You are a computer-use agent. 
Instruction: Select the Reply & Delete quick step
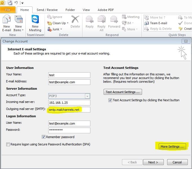tap(158, 29)
